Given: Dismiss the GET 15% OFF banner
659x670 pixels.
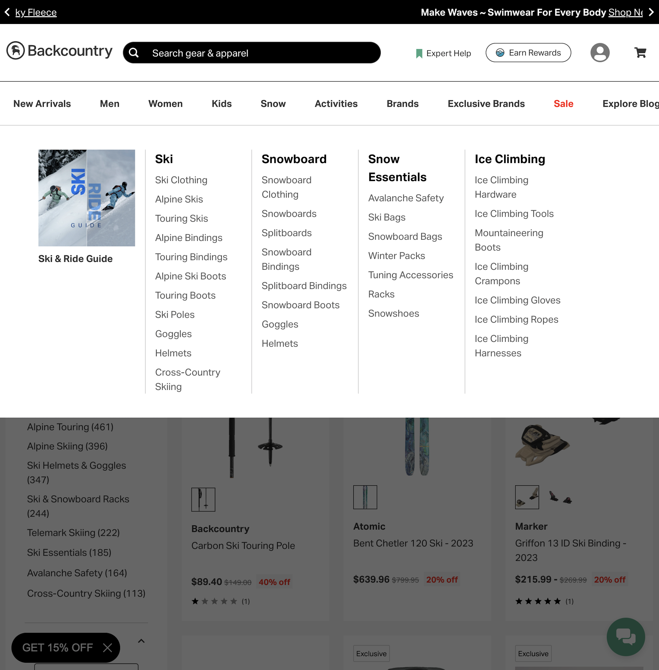Looking at the screenshot, I should tap(108, 648).
